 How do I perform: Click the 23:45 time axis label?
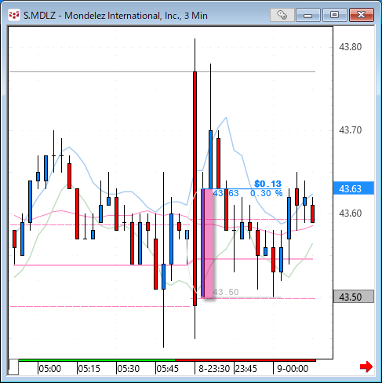[246, 369]
